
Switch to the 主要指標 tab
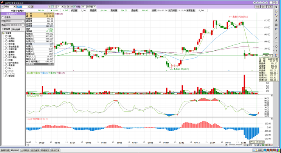[x=6, y=29]
